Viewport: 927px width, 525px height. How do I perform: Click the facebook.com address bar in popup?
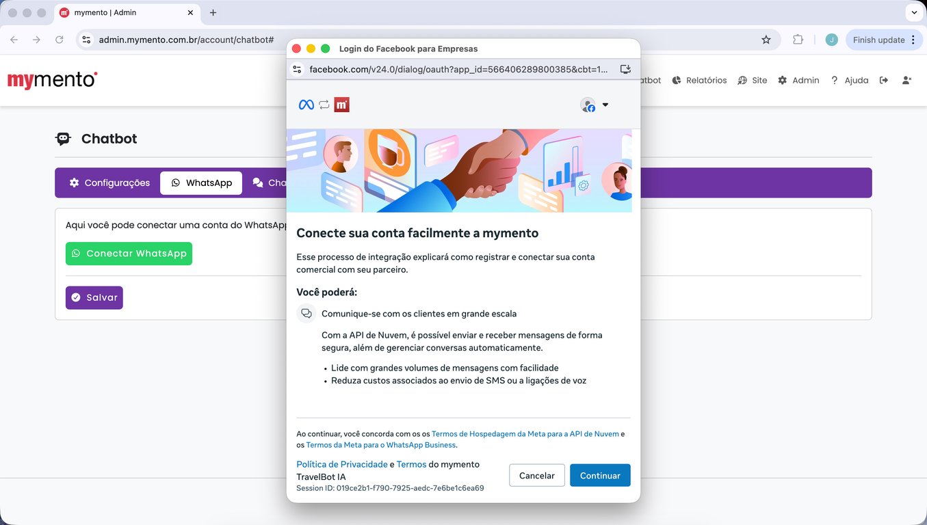[x=458, y=69]
